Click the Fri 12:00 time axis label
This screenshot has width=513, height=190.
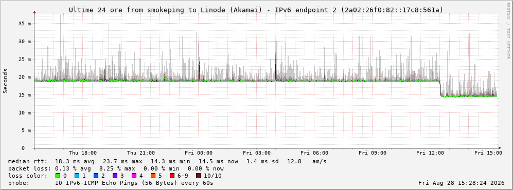coord(430,153)
